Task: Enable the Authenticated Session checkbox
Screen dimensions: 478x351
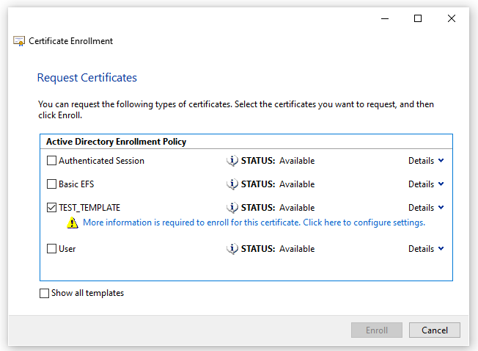Action: (x=51, y=161)
